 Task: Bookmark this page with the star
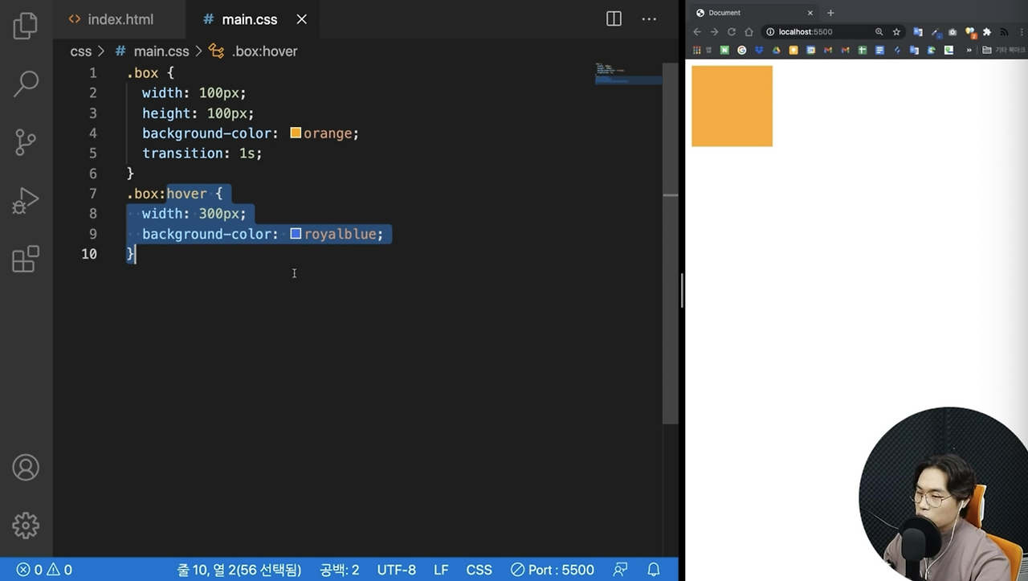(x=896, y=32)
